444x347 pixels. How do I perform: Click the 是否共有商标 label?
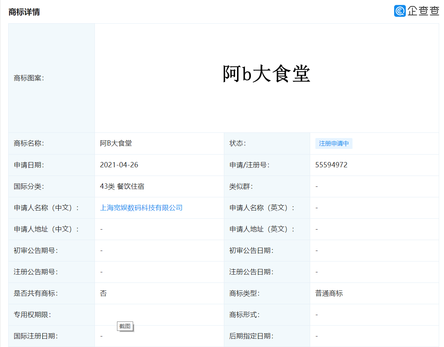click(36, 293)
